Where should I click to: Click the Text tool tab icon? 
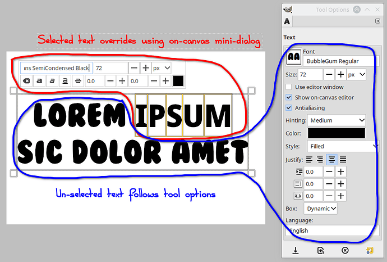point(287,21)
